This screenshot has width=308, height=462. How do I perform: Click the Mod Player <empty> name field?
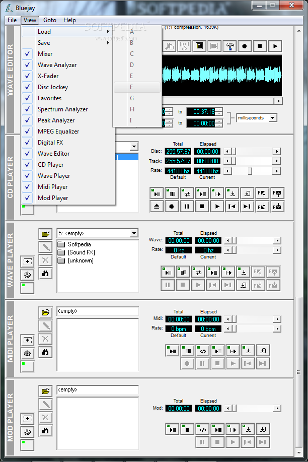click(98, 390)
